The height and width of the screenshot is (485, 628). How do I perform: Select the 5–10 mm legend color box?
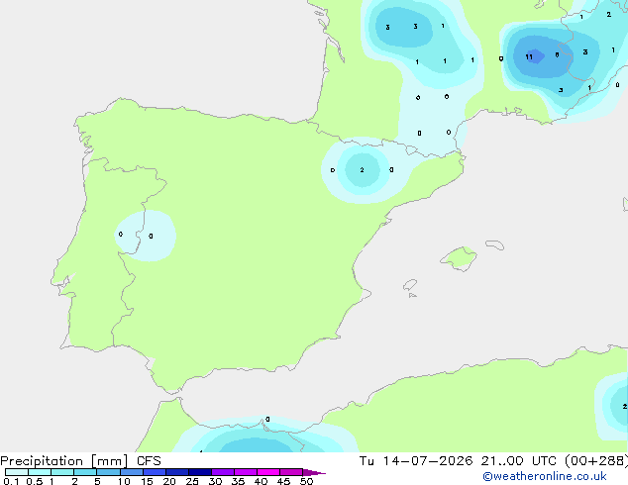(x=108, y=472)
